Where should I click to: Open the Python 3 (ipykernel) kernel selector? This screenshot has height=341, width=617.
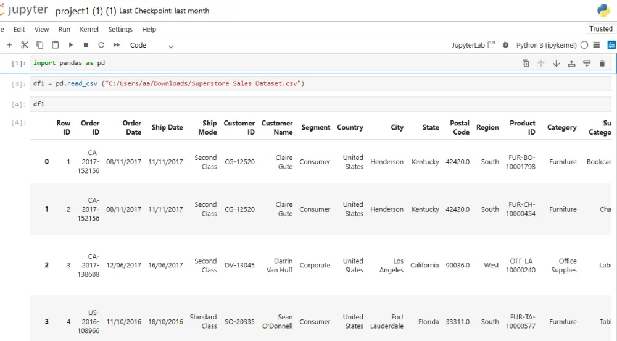tap(546, 45)
